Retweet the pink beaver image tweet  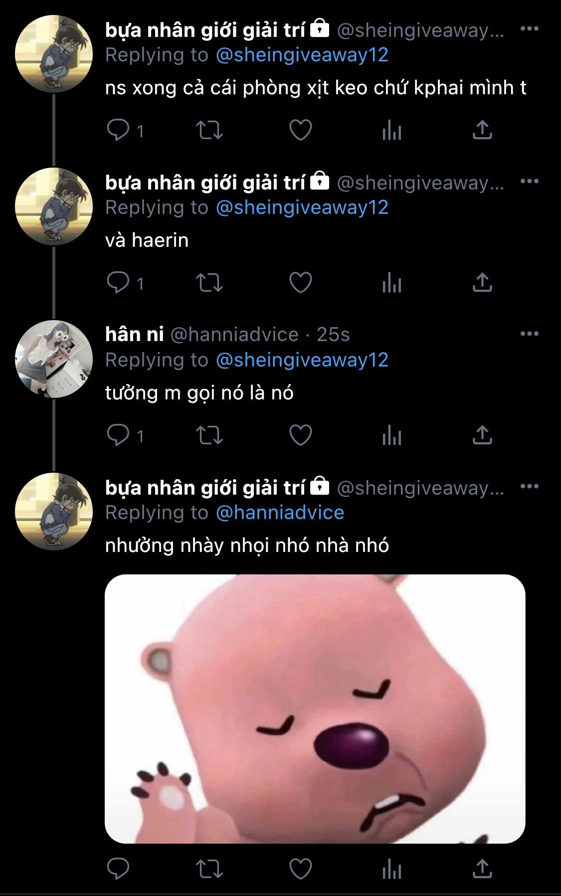pos(209,869)
